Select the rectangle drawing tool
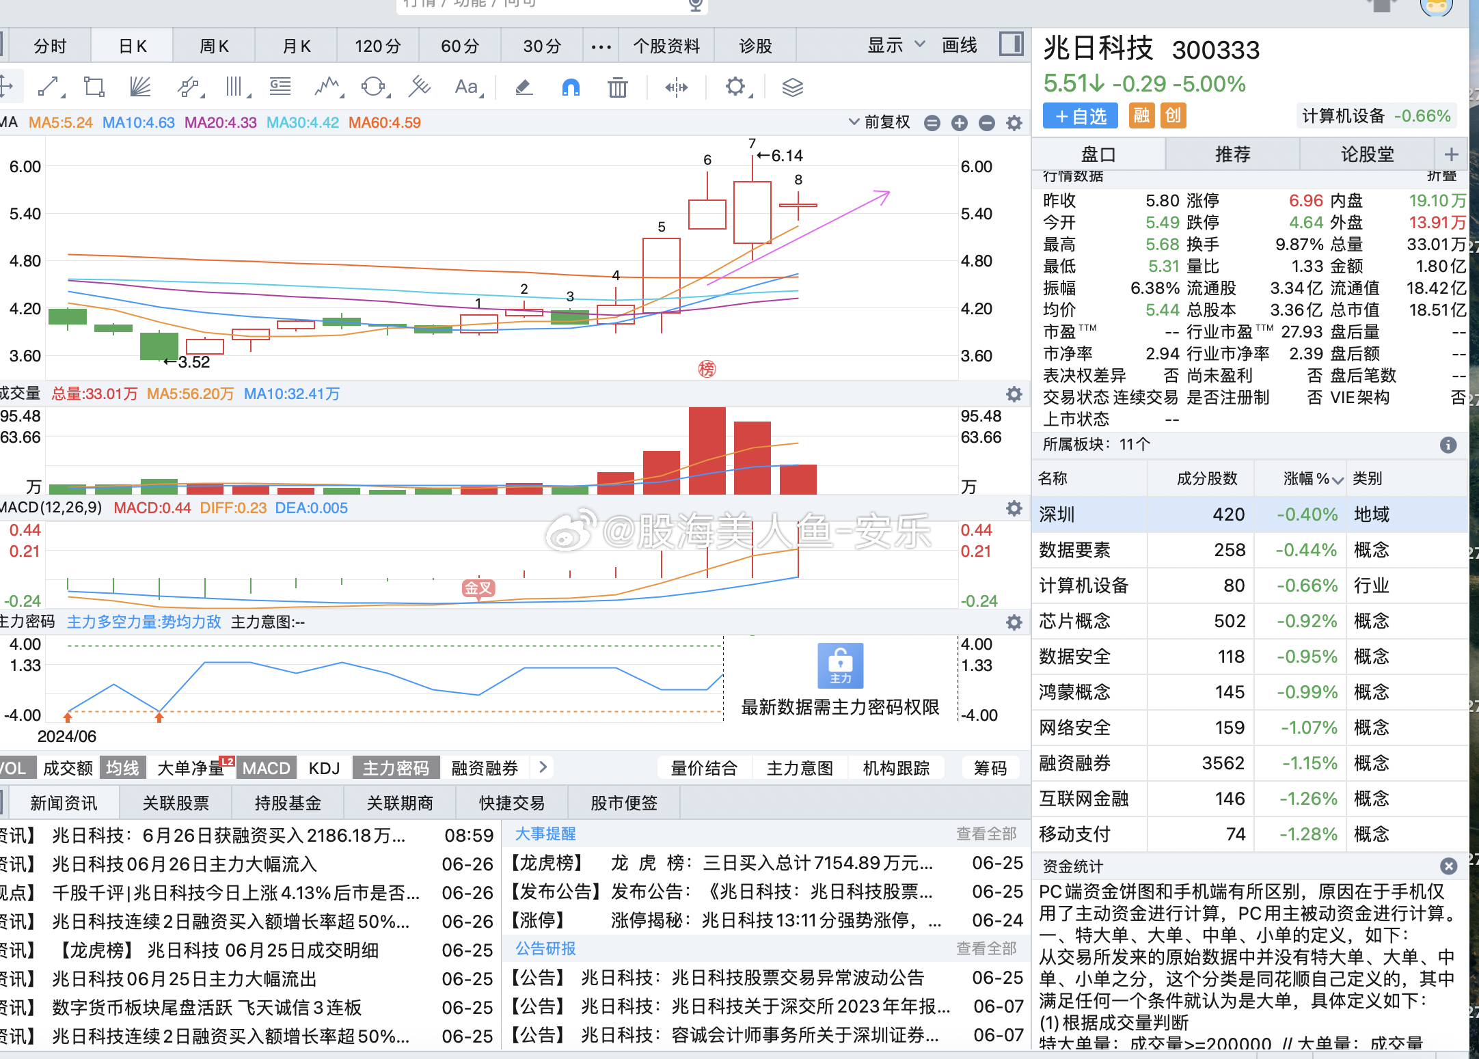Viewport: 1479px width, 1059px height. [94, 87]
